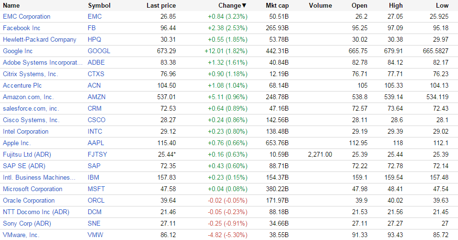Screen dimensions: 458x240
Task: Open Microsoft Corporation stock page
Action: point(33,189)
